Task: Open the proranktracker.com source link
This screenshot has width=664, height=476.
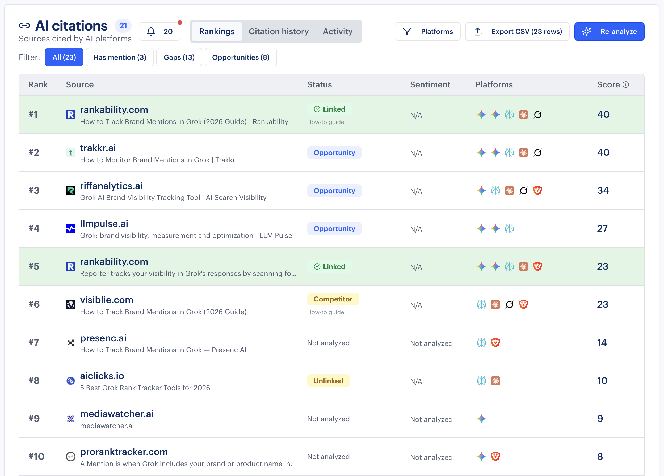Action: [124, 452]
